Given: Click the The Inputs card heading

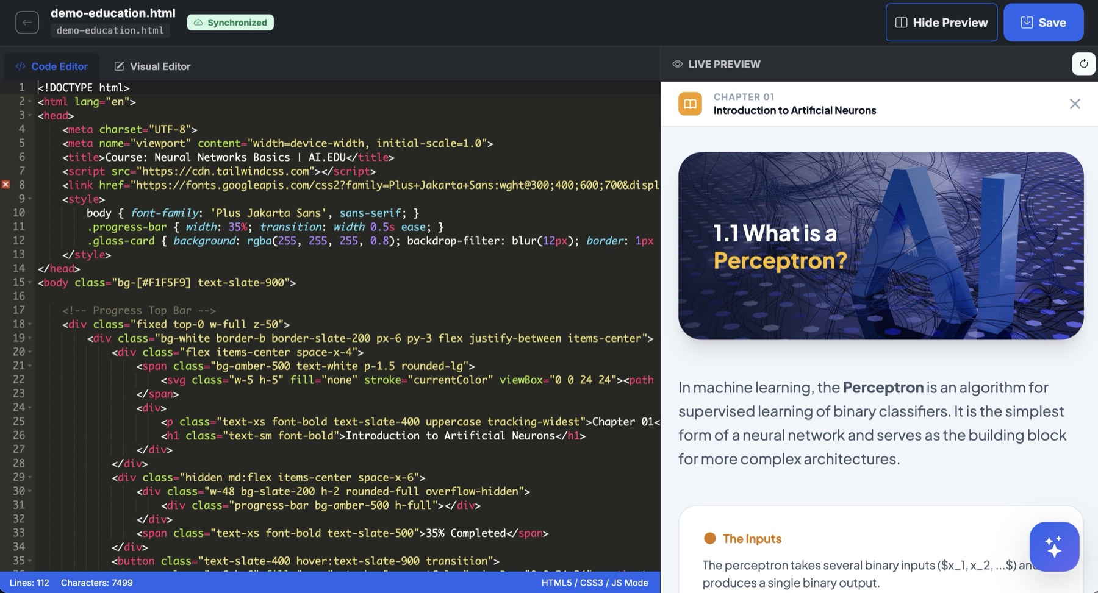Looking at the screenshot, I should coord(752,539).
